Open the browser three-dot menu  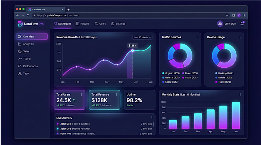pos(244,15)
